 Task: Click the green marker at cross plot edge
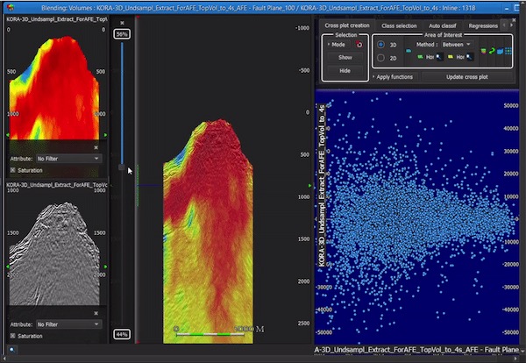(310, 186)
